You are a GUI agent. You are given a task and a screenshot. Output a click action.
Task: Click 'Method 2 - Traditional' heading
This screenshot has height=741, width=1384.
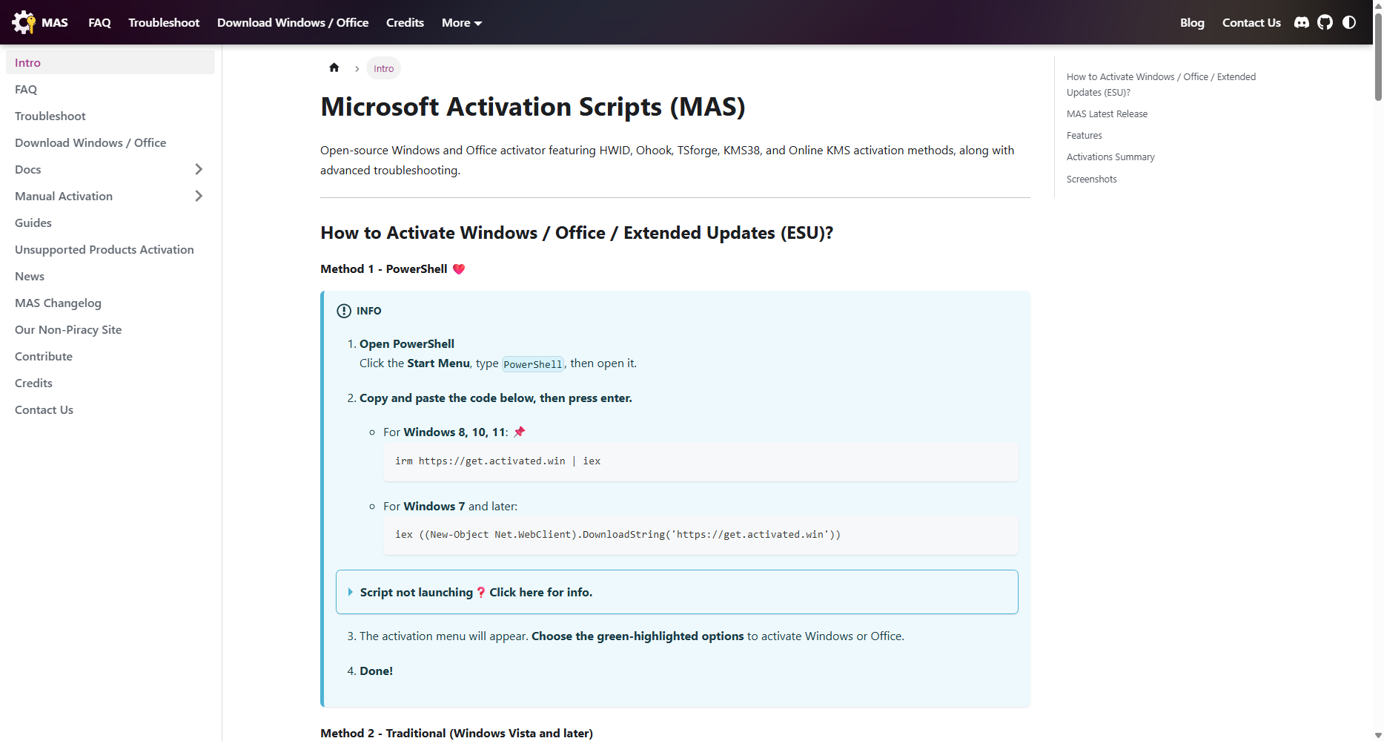point(457,733)
